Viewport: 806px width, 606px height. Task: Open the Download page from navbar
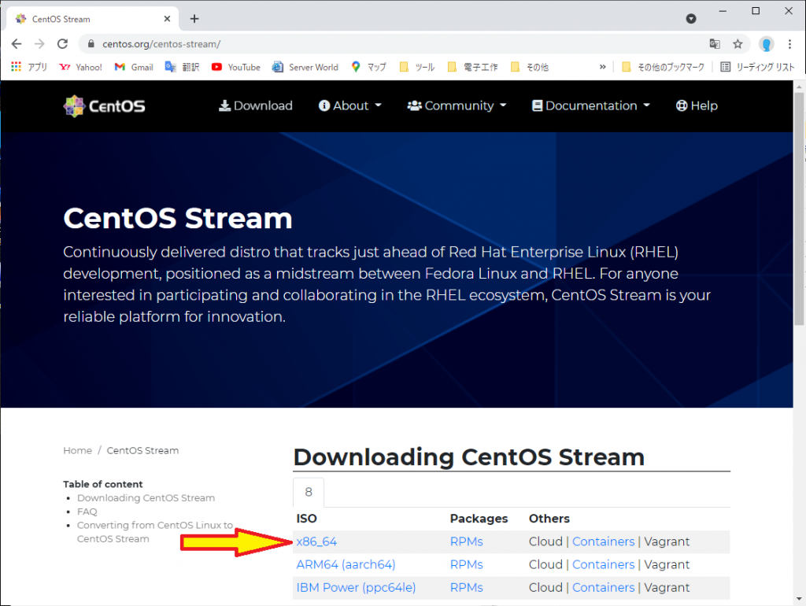(256, 106)
